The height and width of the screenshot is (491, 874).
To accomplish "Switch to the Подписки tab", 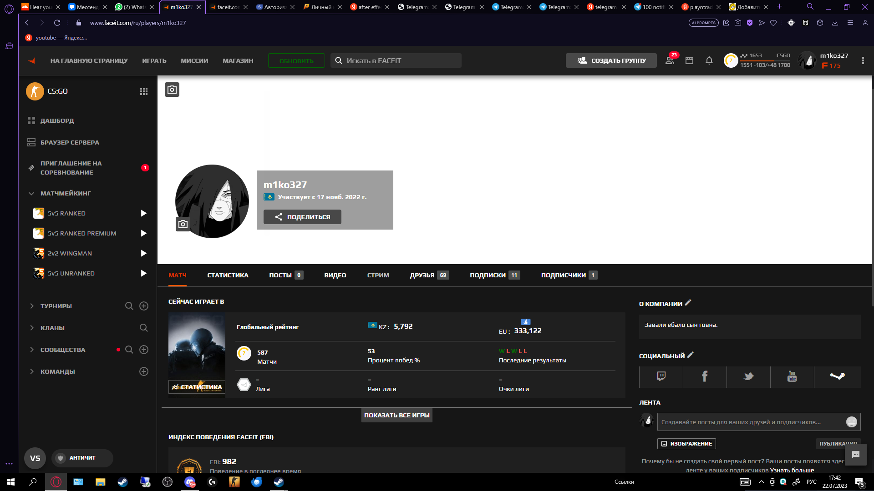I will click(x=495, y=275).
